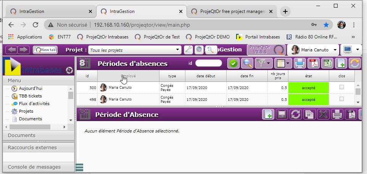Open Flux d'activités in the menu tree

[34, 104]
